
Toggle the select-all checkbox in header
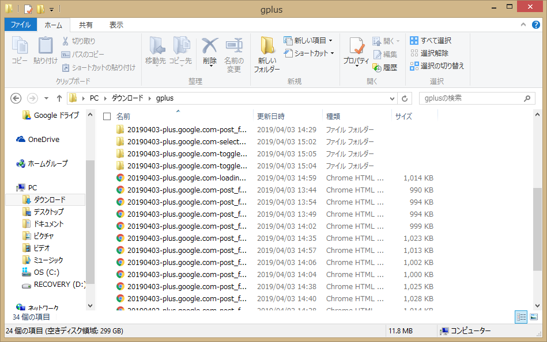tap(107, 117)
